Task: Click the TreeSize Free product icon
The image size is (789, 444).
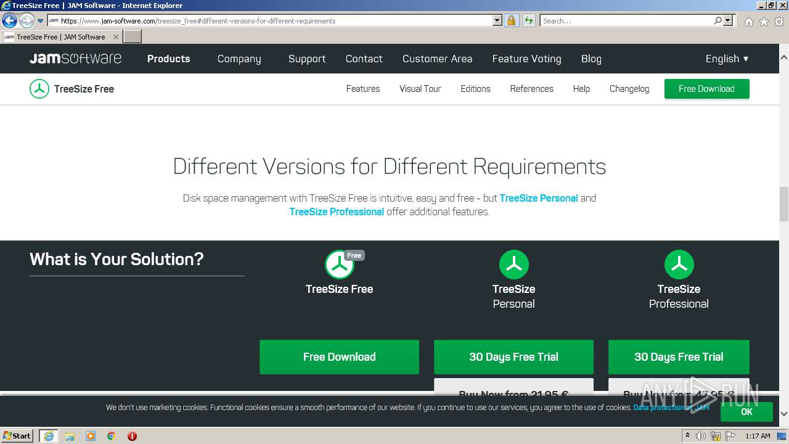Action: coord(340,265)
